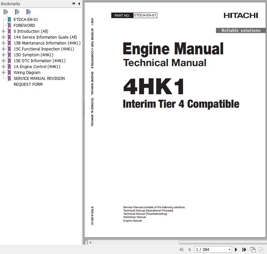Image resolution: width=267 pixels, height=254 pixels.
Task: Select the 0 Introduction (All) bookmark
Action: 31,31
